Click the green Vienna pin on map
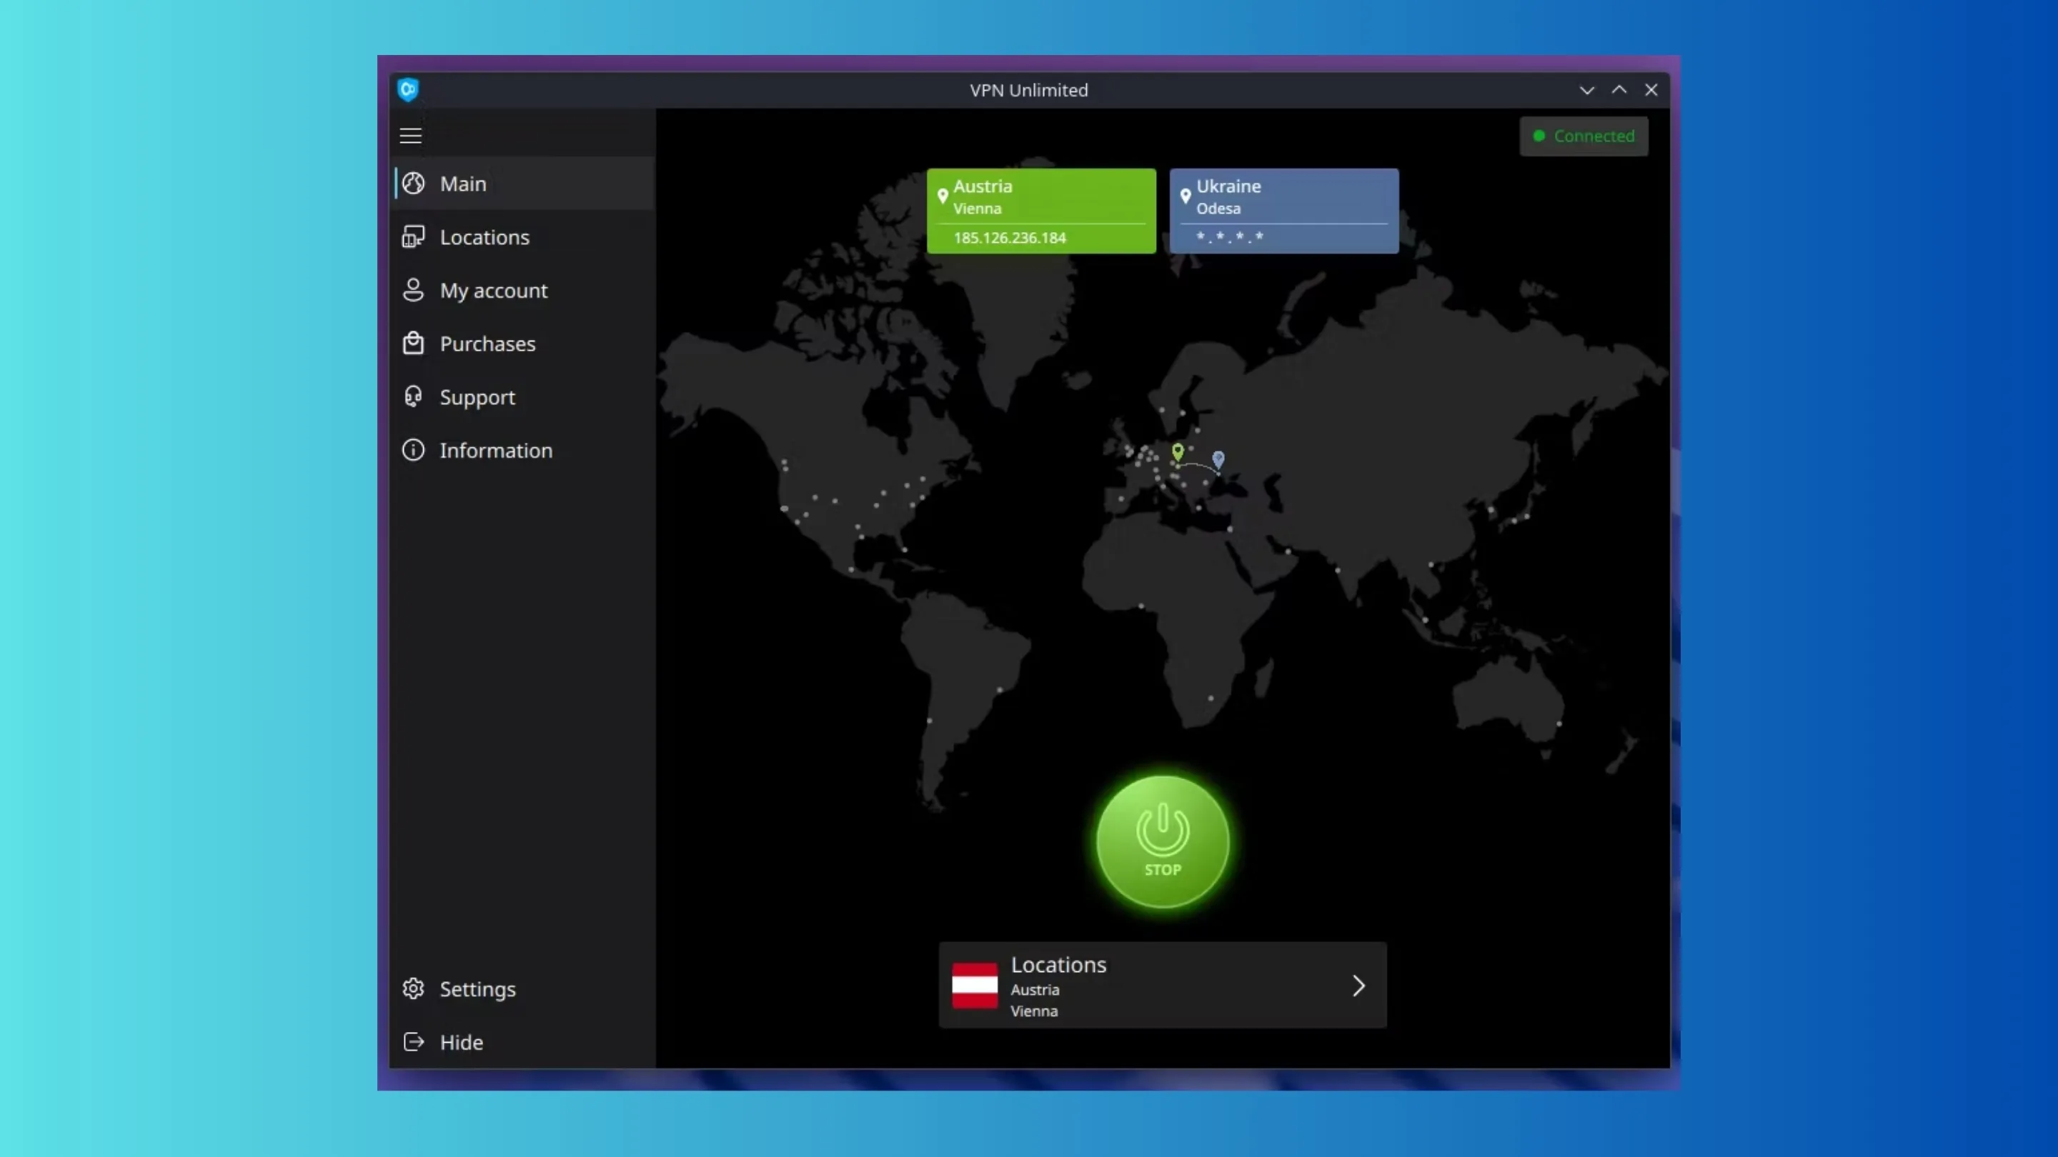Viewport: 2058px width, 1157px height. point(1178,453)
